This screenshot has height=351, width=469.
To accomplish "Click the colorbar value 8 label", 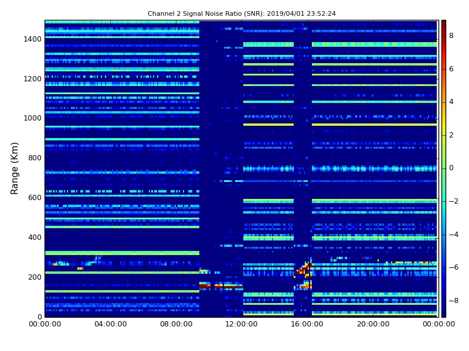I will tap(451, 36).
